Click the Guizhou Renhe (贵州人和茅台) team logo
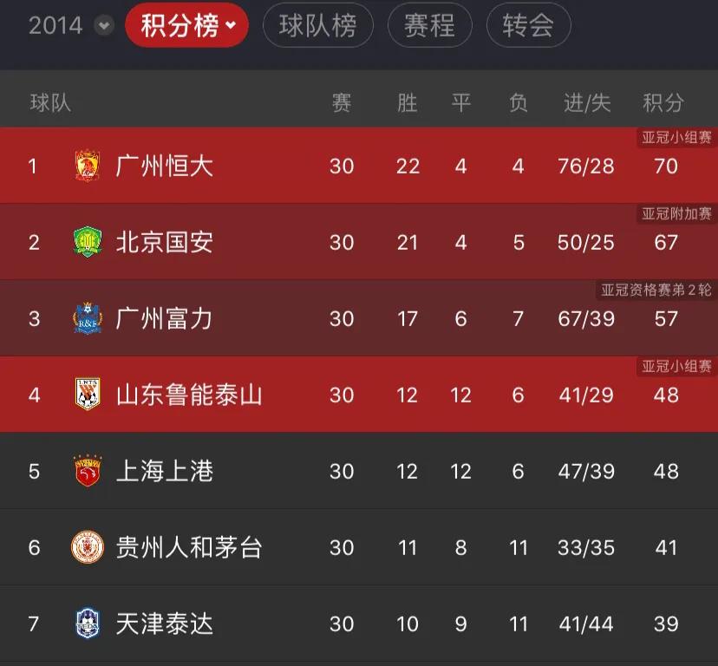 (88, 547)
